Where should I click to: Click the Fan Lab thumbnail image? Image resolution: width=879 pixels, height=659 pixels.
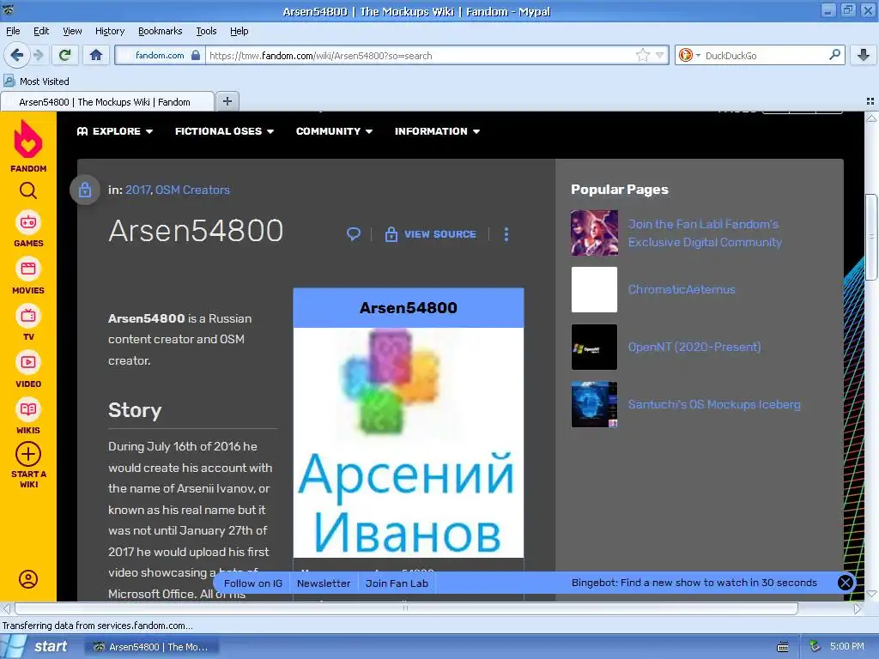pyautogui.click(x=594, y=233)
